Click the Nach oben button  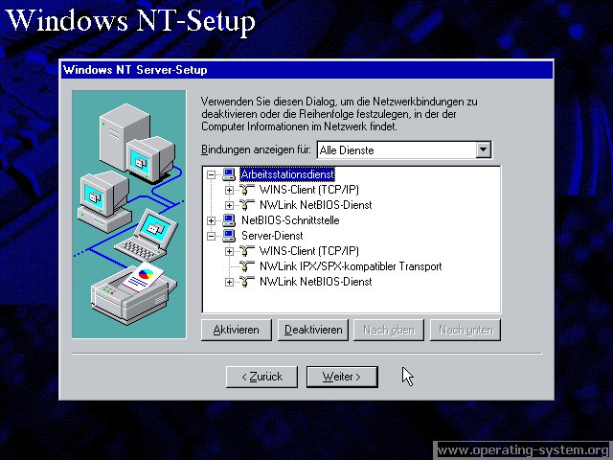(389, 330)
